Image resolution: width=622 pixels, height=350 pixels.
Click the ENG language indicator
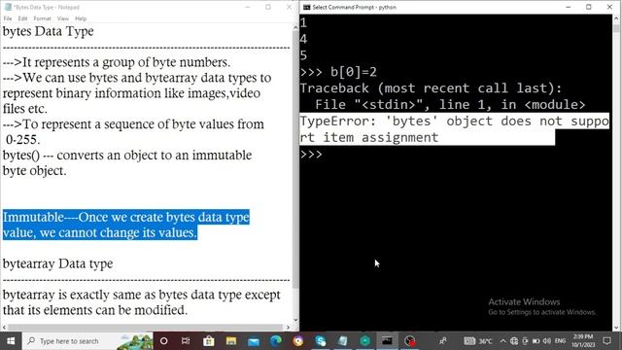(x=560, y=341)
